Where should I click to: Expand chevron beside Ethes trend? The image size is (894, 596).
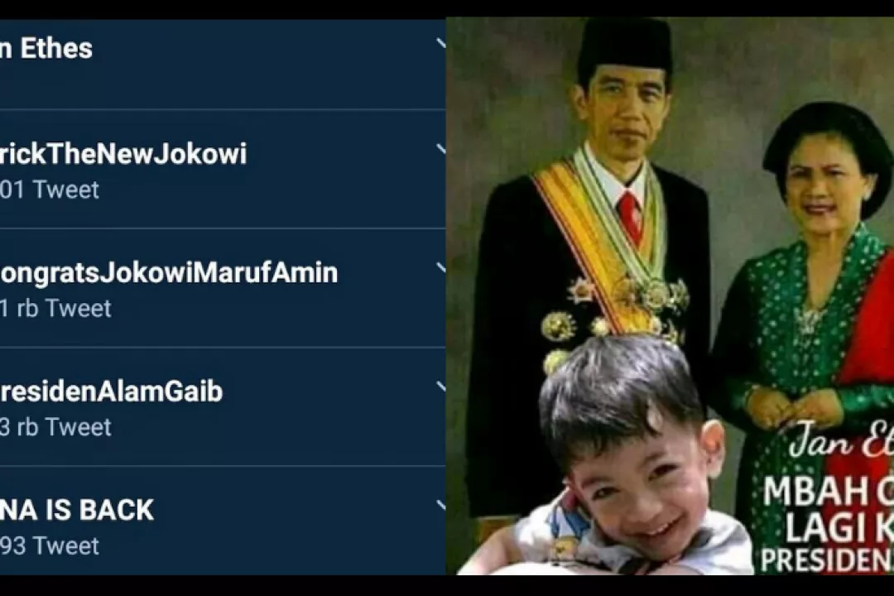[440, 43]
